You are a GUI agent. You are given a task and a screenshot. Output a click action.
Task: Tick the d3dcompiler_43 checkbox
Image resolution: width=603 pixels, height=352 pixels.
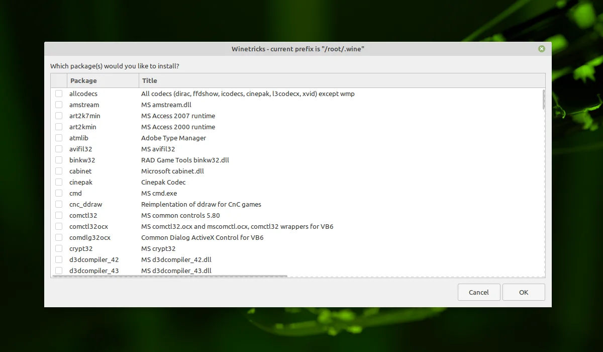click(x=59, y=271)
